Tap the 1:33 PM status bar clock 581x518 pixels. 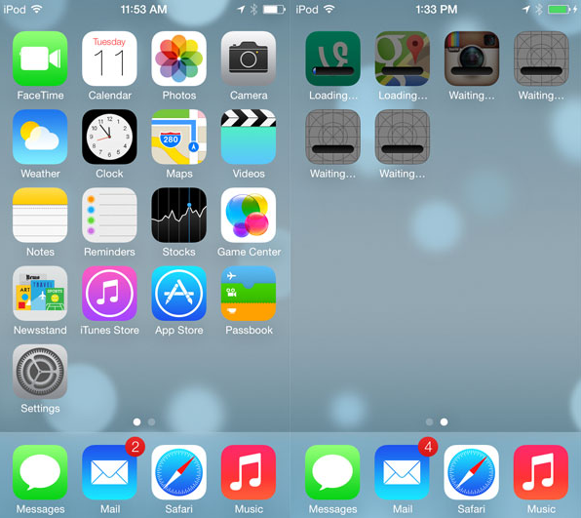437,10
